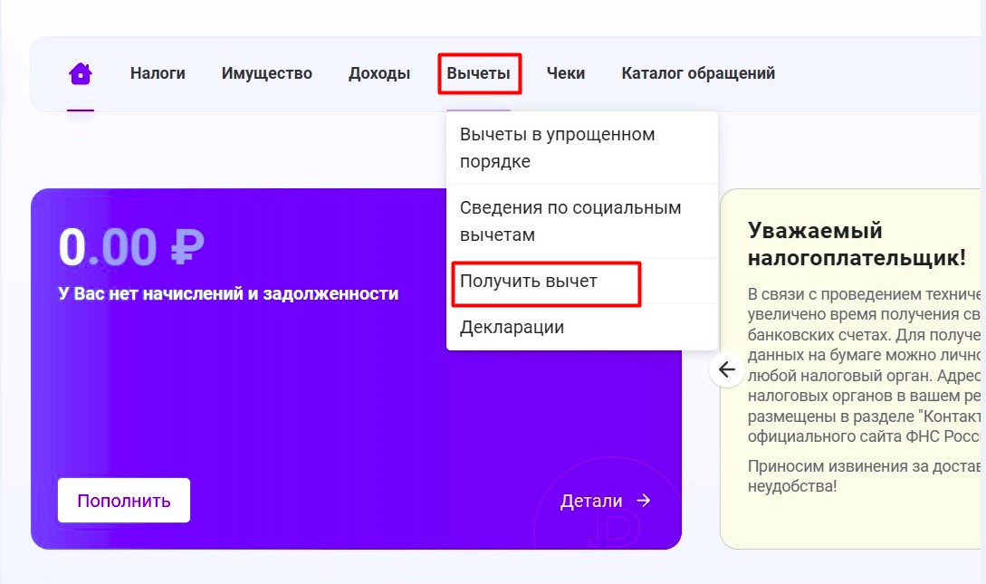
Task: Select the Детали arrow icon
Action: pos(643,499)
